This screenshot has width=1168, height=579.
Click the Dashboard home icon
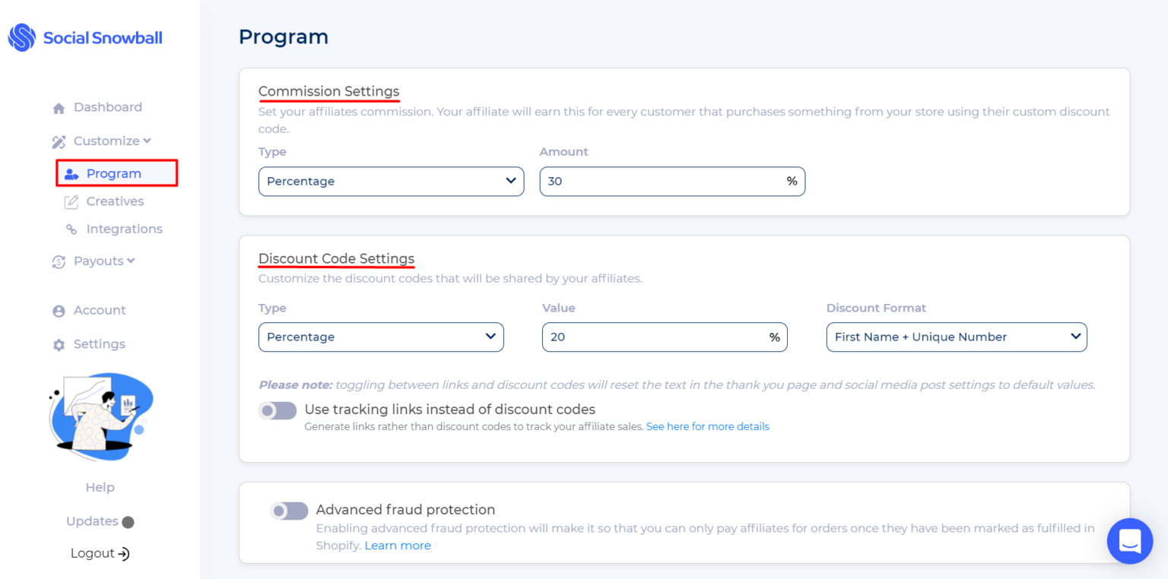tap(59, 108)
